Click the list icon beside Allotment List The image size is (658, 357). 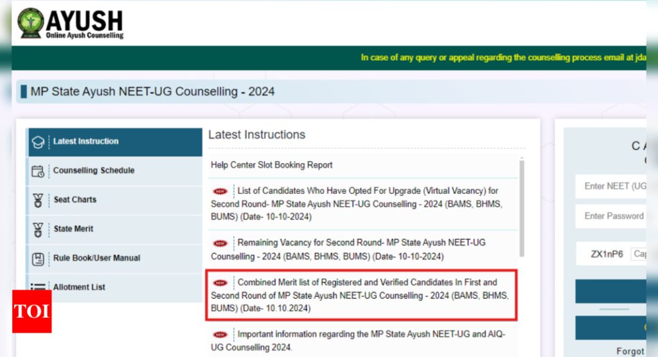point(38,288)
